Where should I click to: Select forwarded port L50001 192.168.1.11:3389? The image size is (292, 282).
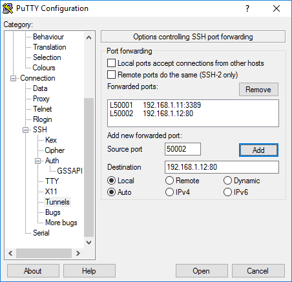click(193, 105)
